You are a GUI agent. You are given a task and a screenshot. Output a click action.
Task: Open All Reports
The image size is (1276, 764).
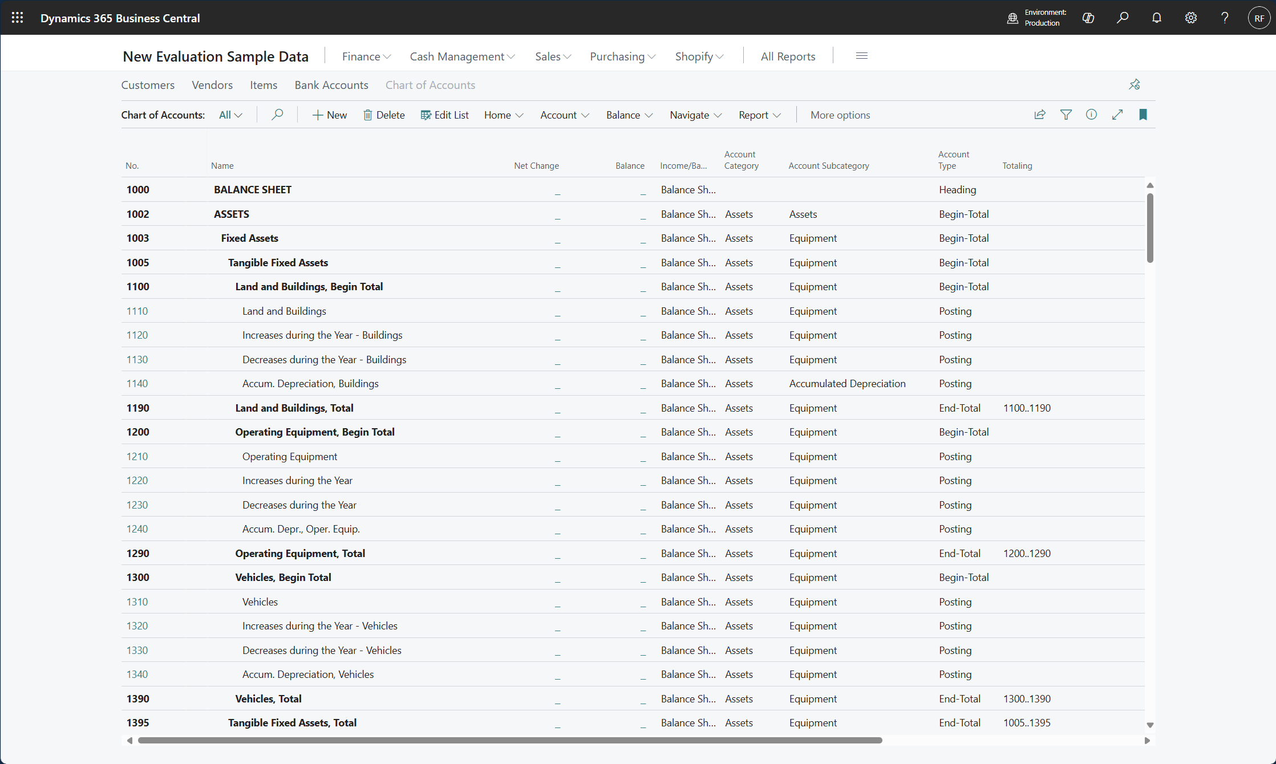pos(788,56)
